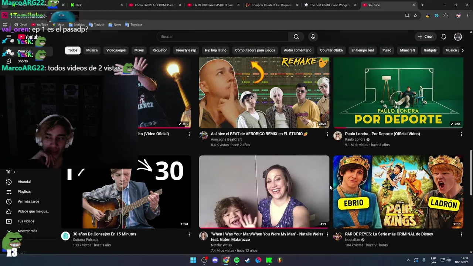Select the Counter-Strike chip
Image resolution: width=473 pixels, height=266 pixels.
click(x=331, y=50)
